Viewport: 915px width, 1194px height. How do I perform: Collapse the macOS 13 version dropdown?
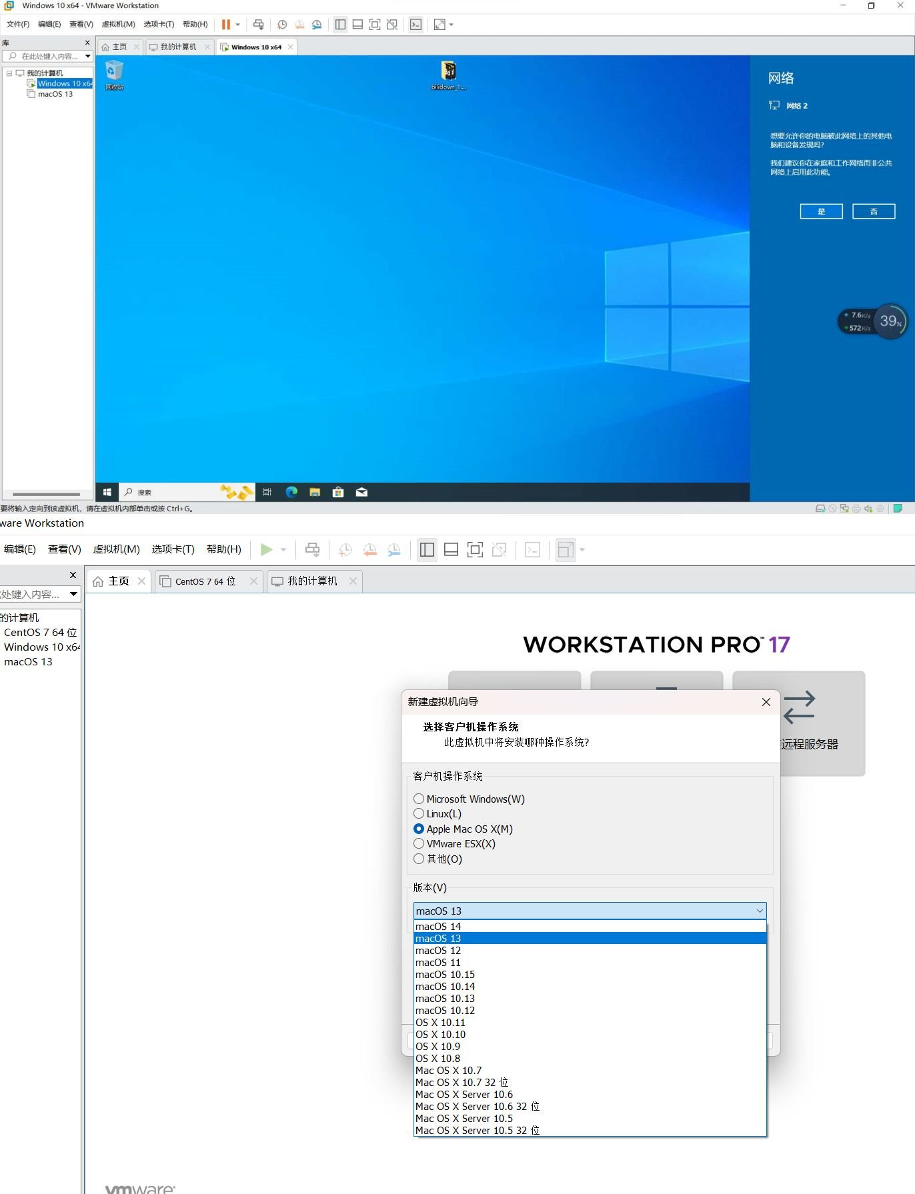pyautogui.click(x=759, y=911)
